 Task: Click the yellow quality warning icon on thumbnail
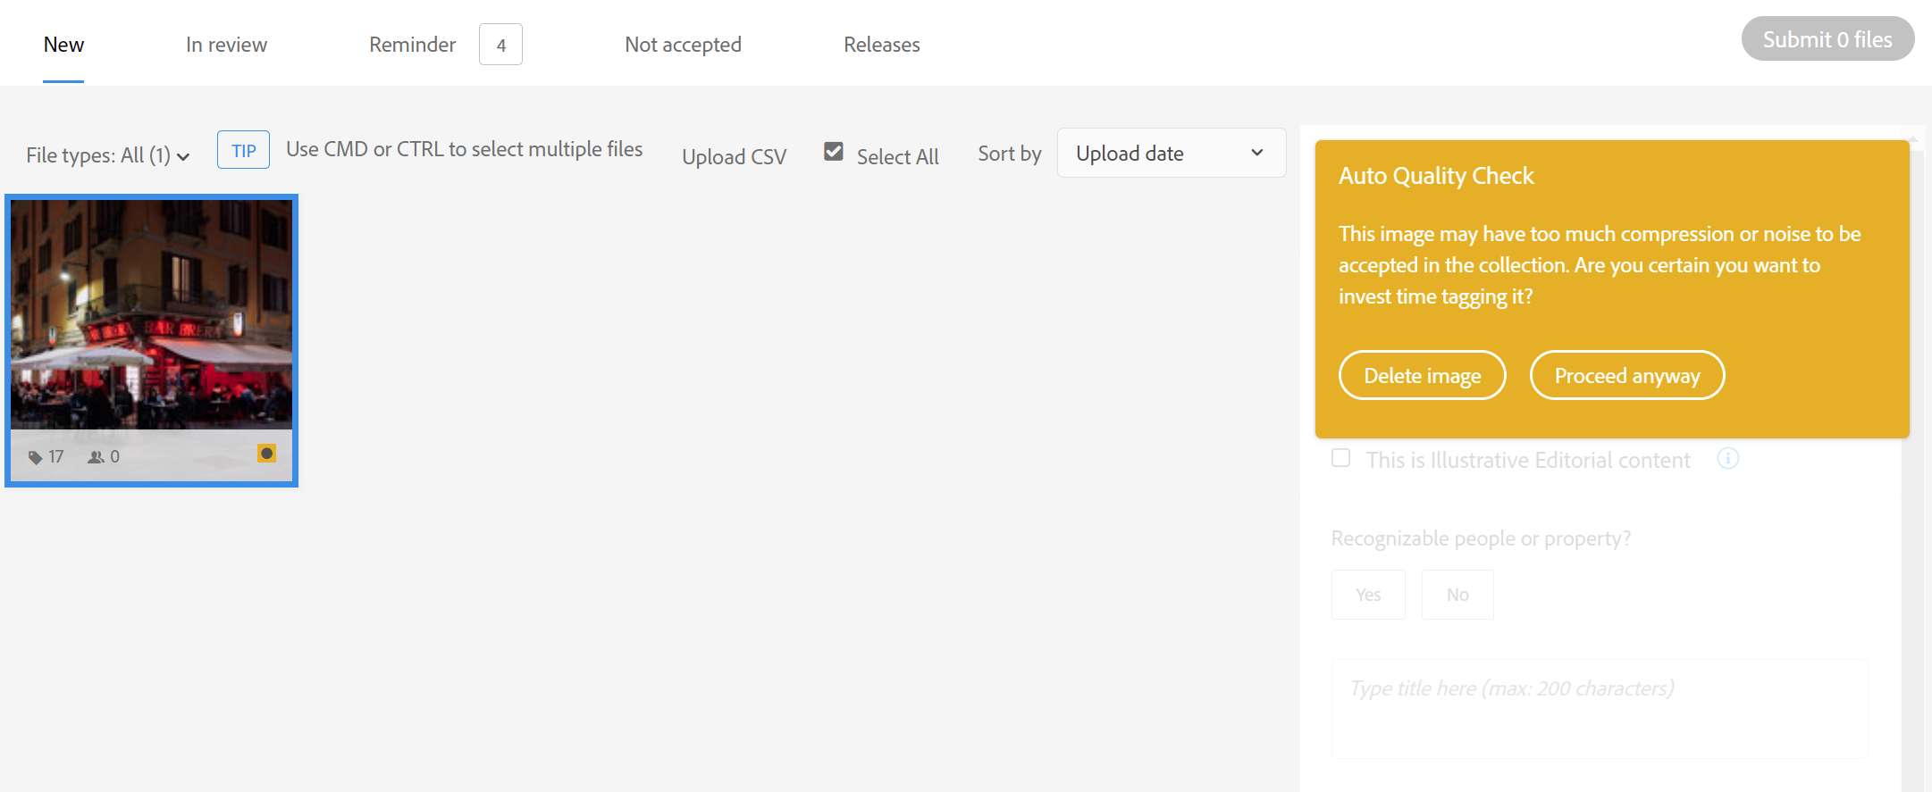pos(266,454)
